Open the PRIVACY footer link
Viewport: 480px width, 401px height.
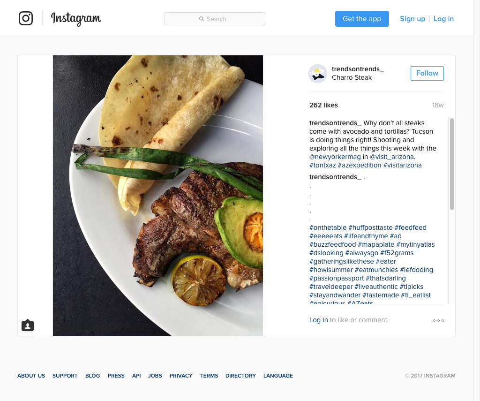pos(181,376)
